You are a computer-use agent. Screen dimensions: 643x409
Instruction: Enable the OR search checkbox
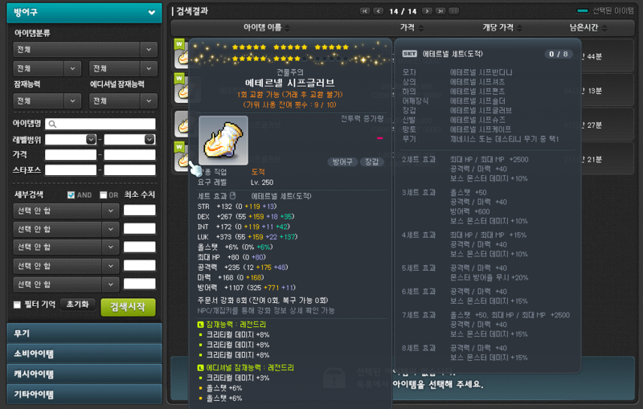coord(104,195)
